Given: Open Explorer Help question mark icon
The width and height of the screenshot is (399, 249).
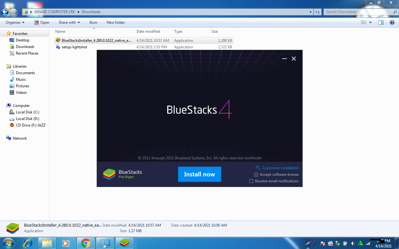Looking at the screenshot, I should 392,22.
